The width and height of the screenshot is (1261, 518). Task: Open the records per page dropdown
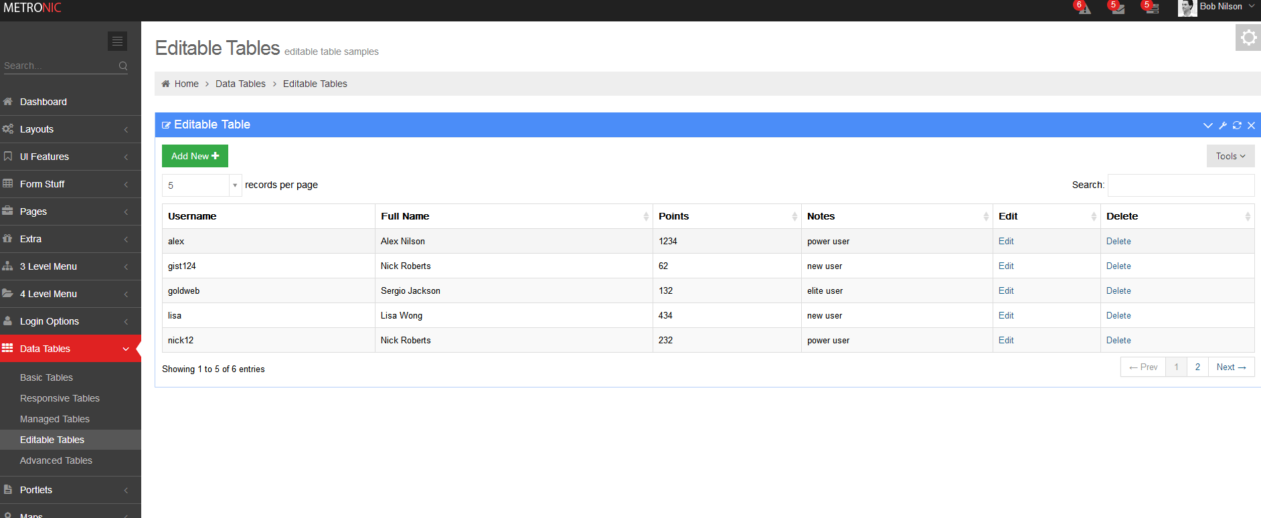(201, 185)
